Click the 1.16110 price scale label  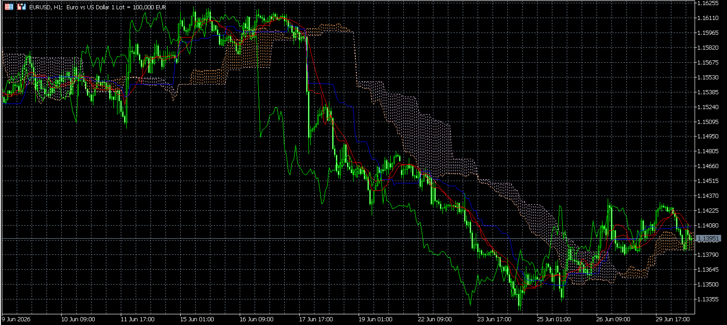[708, 18]
